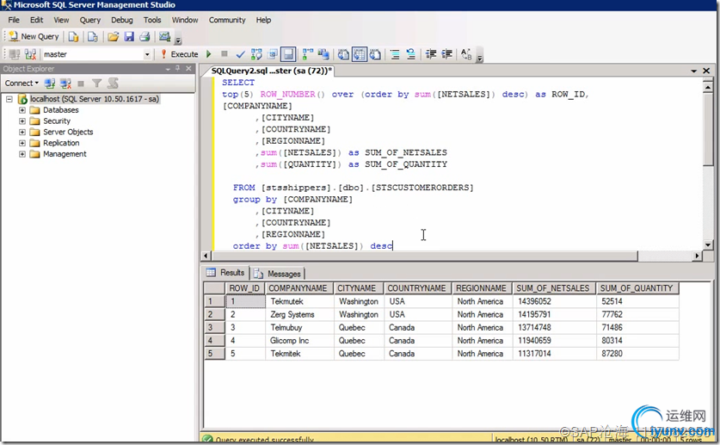This screenshot has height=445, width=720.
Task: Expand the Databases tree node
Action: 22,110
